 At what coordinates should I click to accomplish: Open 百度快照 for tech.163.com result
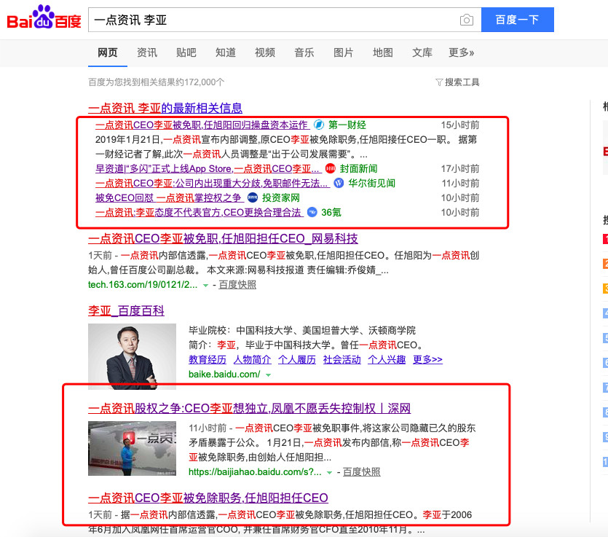237,285
